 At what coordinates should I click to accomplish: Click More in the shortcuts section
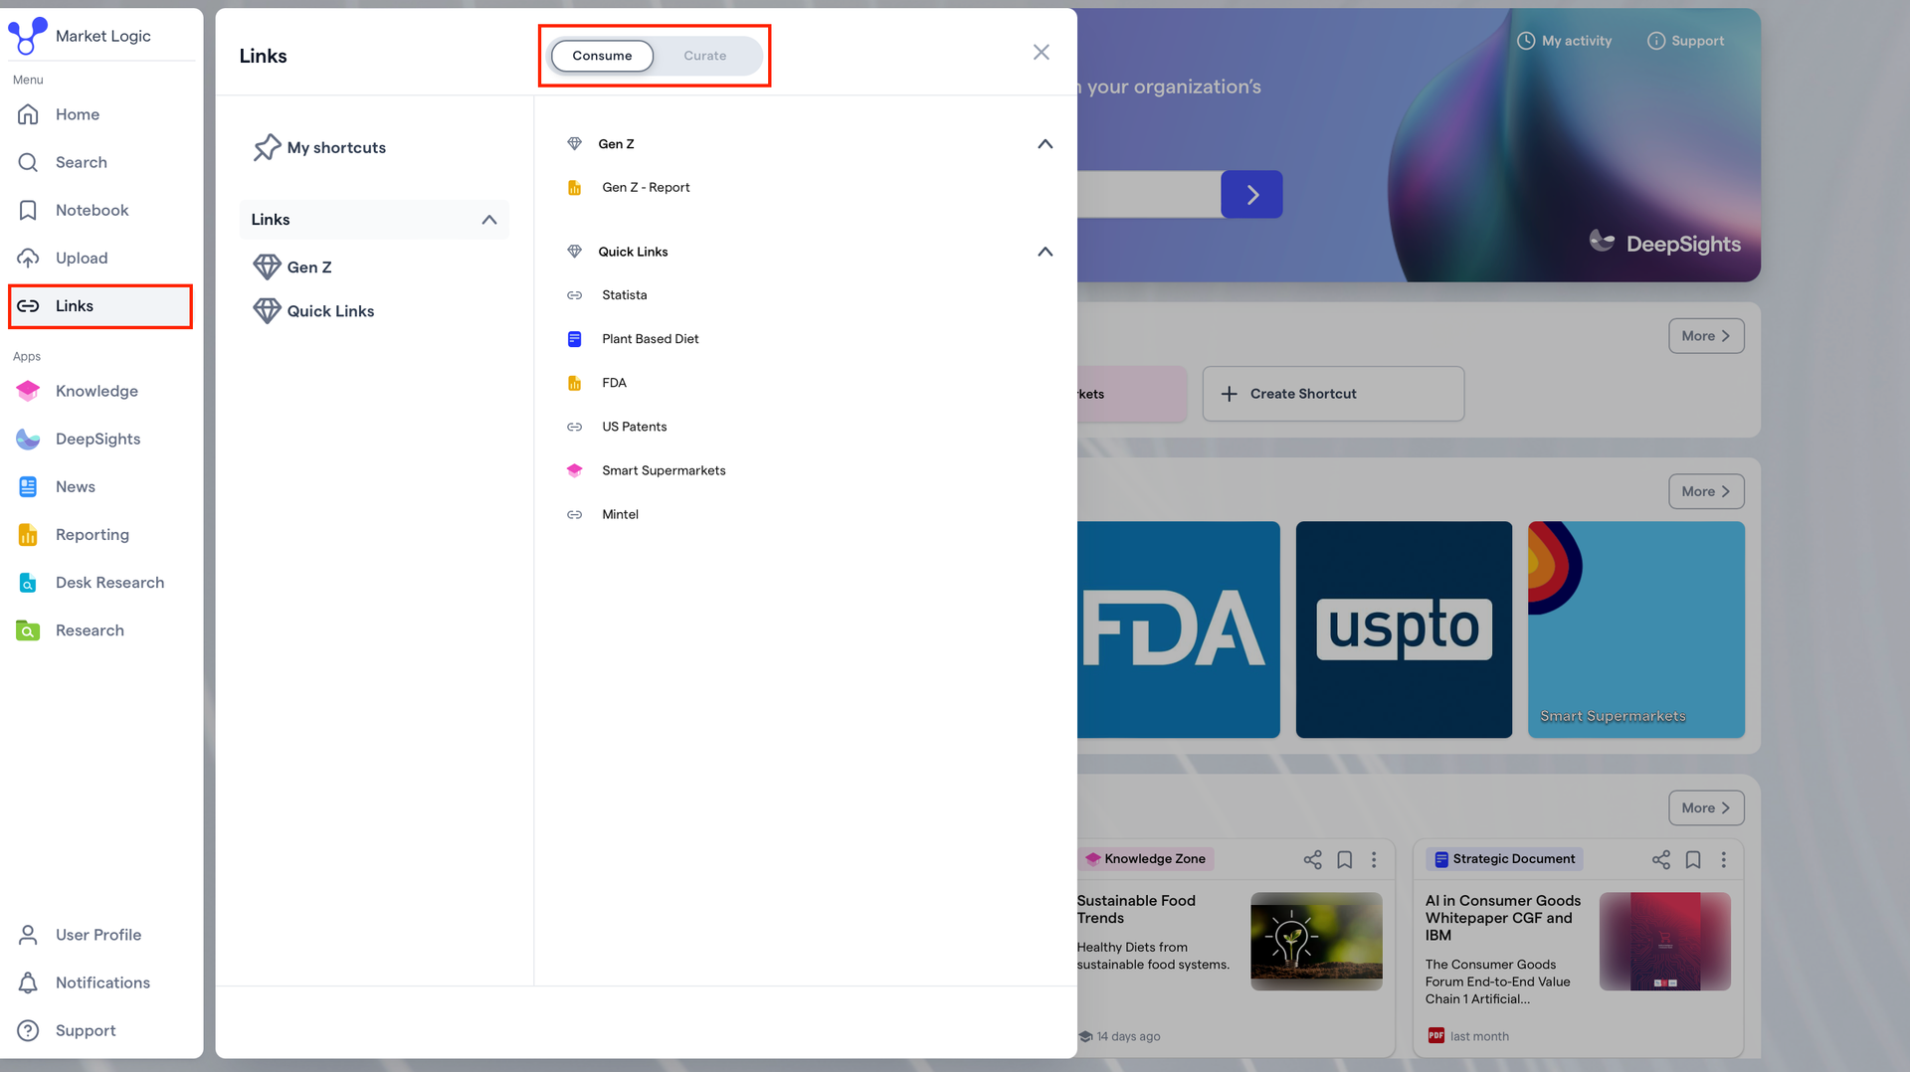1706,336
